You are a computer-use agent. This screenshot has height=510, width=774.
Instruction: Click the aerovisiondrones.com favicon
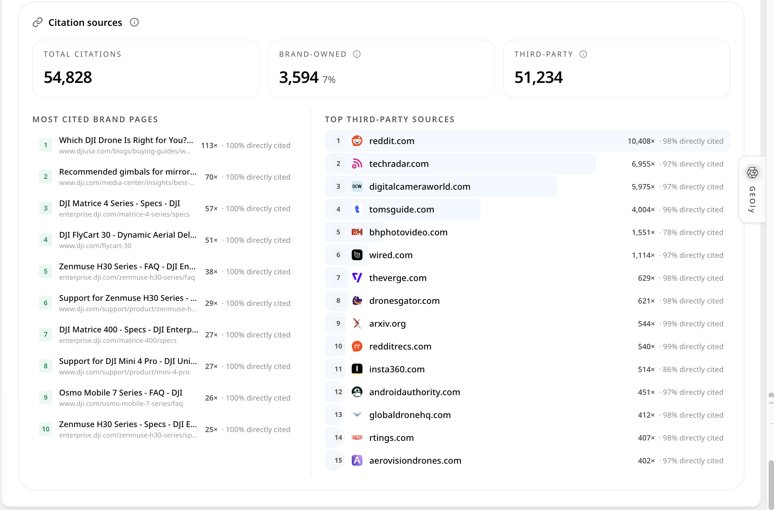click(357, 461)
